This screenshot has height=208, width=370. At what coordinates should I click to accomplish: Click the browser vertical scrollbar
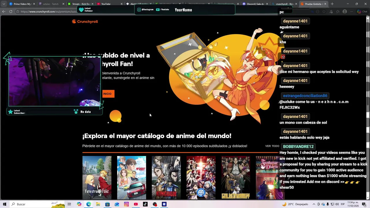368,107
